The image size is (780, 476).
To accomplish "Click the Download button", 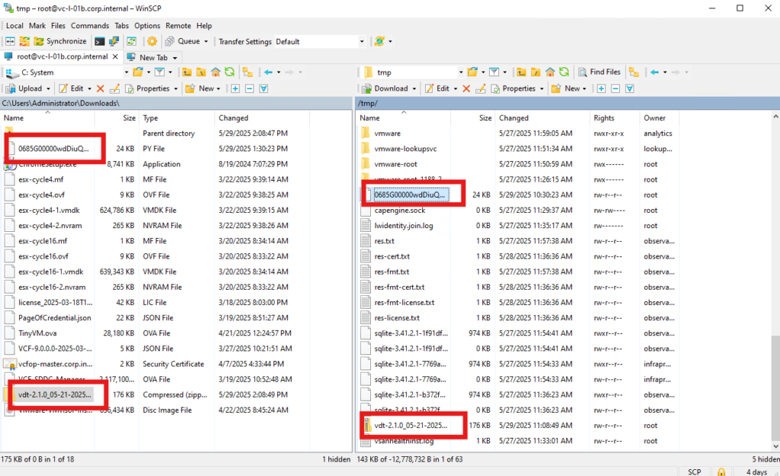I will click(x=385, y=88).
